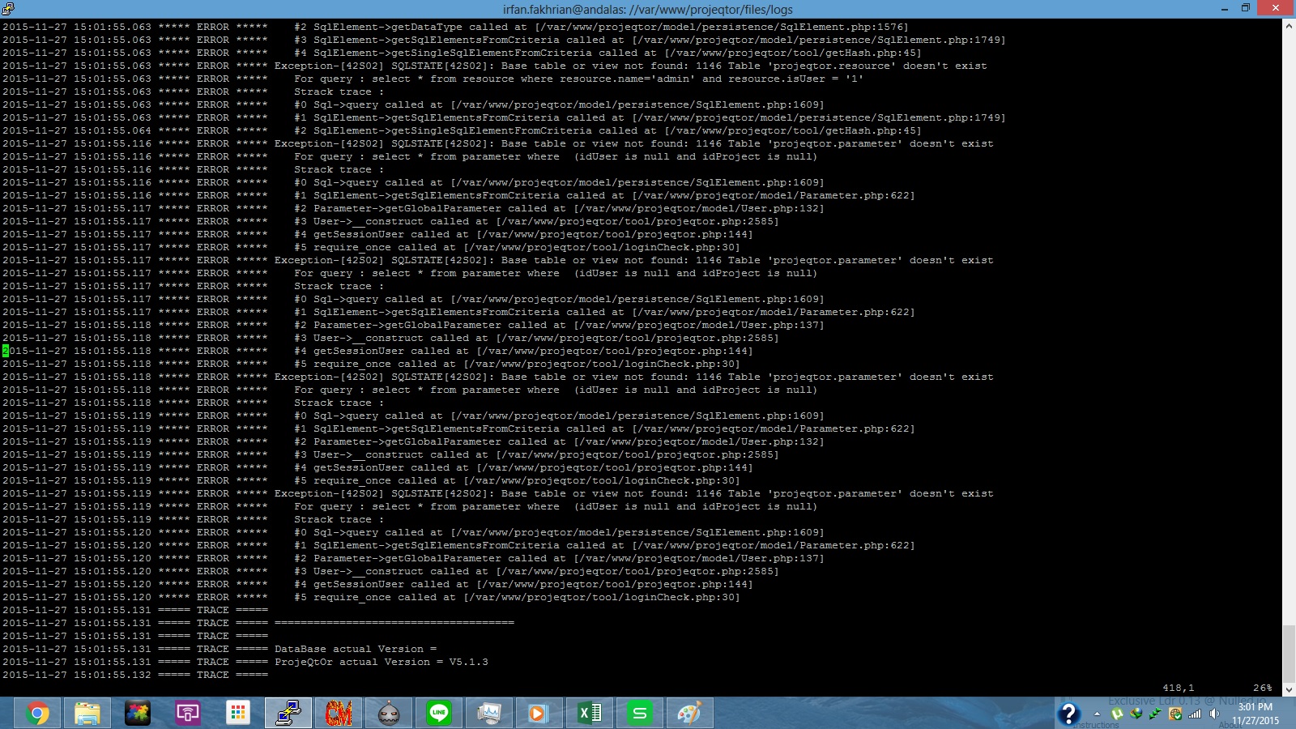This screenshot has width=1296, height=729.
Task: Open the network signal tray icon
Action: point(1195,714)
